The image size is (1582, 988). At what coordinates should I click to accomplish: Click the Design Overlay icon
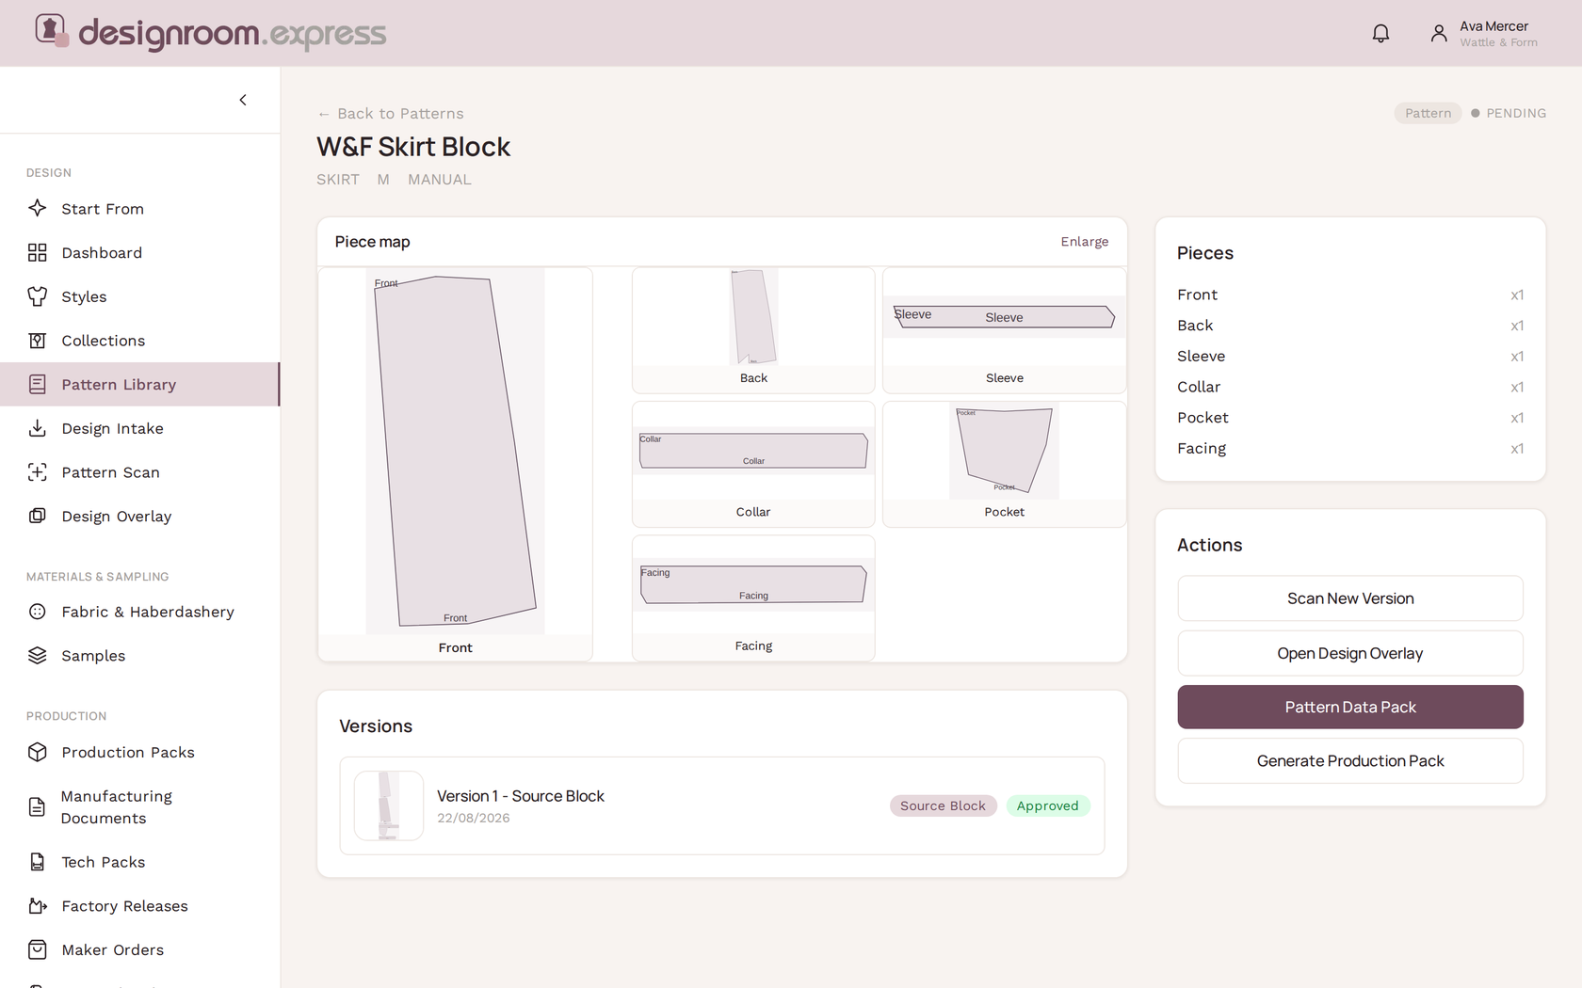point(38,516)
